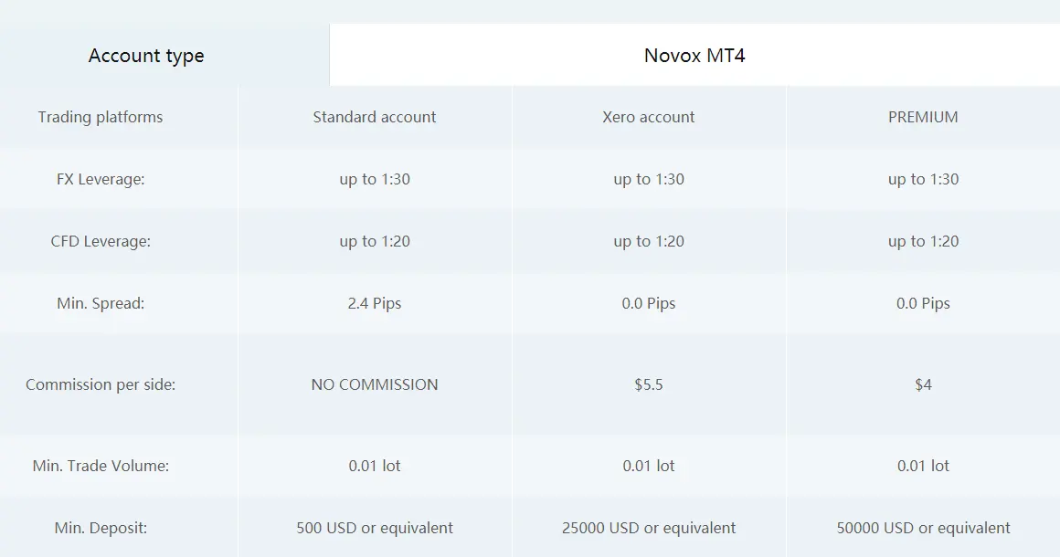Select the Standard account column header
1060x557 pixels.
click(375, 117)
